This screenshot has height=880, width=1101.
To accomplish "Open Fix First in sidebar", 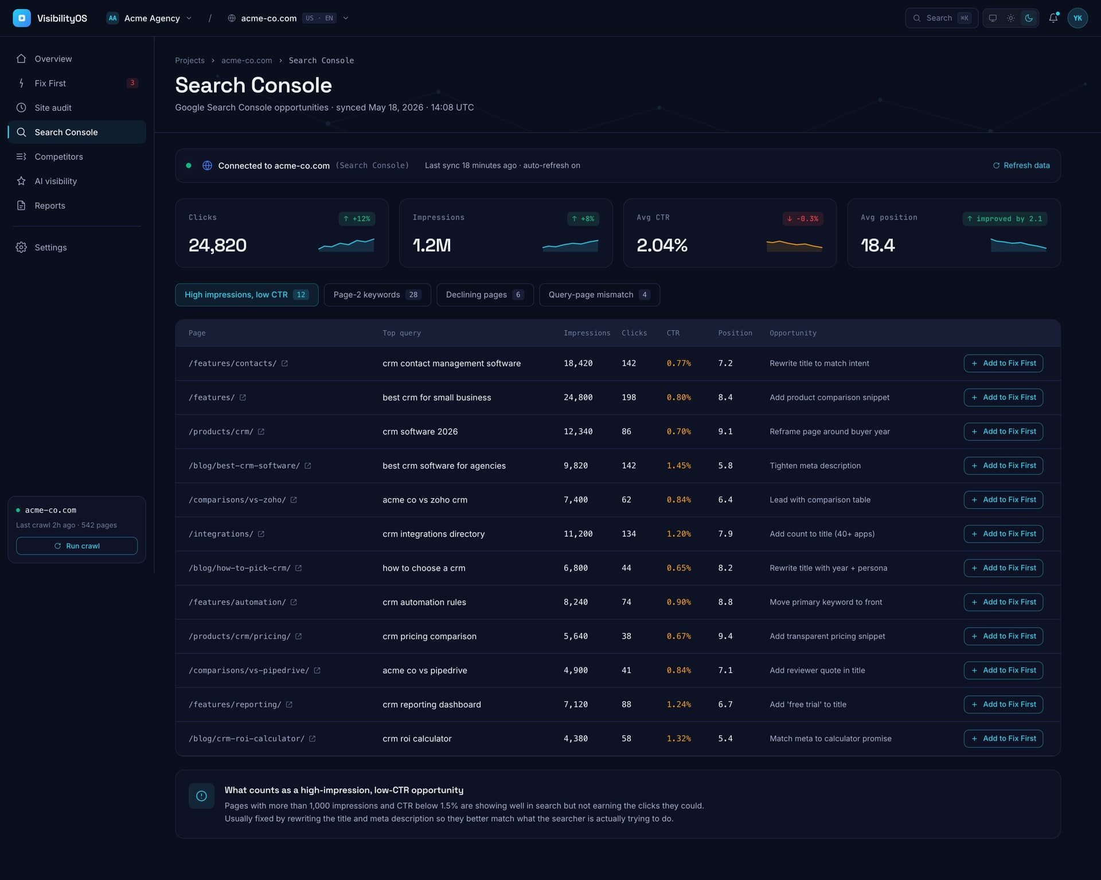I will (77, 83).
